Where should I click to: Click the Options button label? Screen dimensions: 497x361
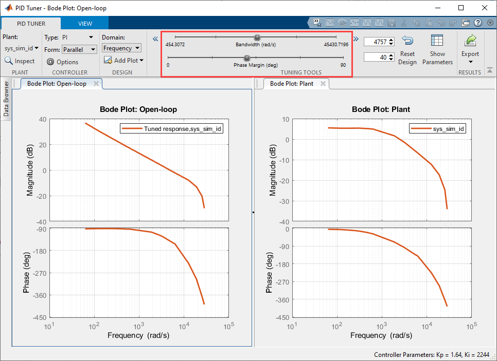pyautogui.click(x=67, y=62)
